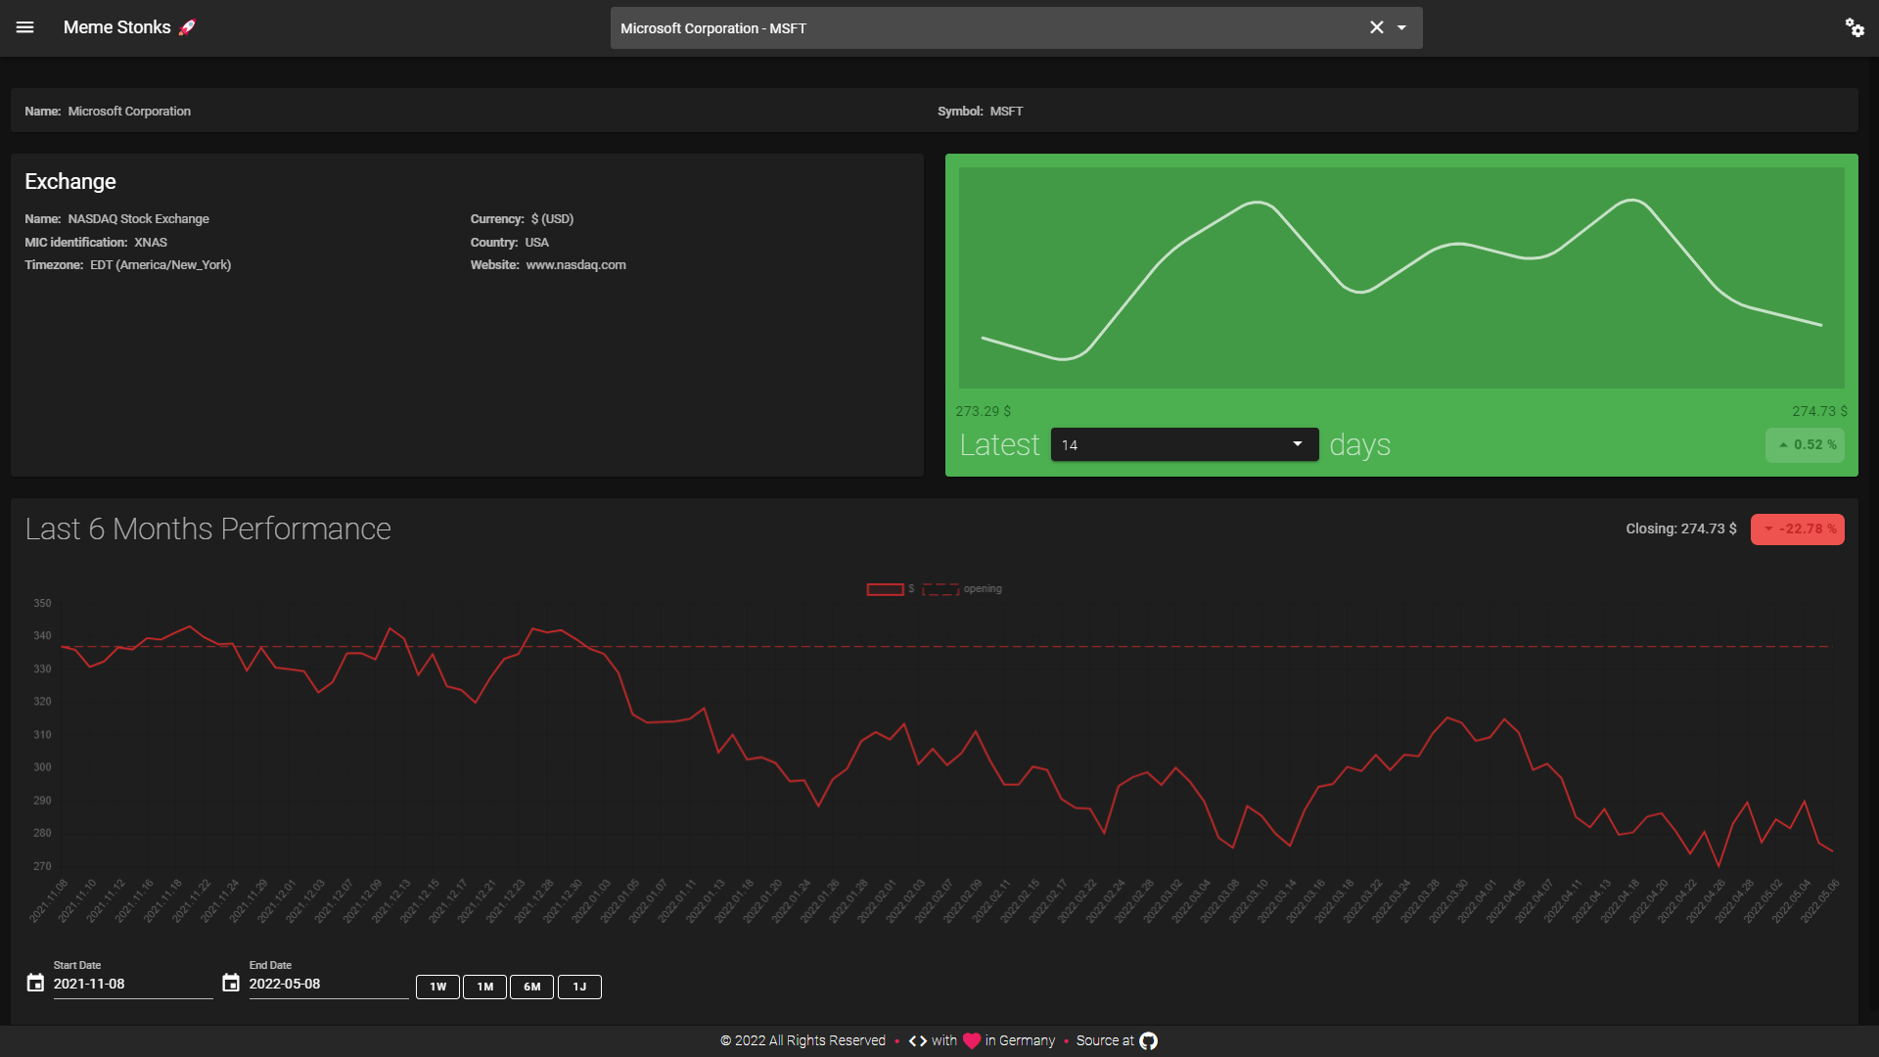Image resolution: width=1879 pixels, height=1057 pixels.
Task: Click the MIC identification XNAS value
Action: pyautogui.click(x=151, y=243)
